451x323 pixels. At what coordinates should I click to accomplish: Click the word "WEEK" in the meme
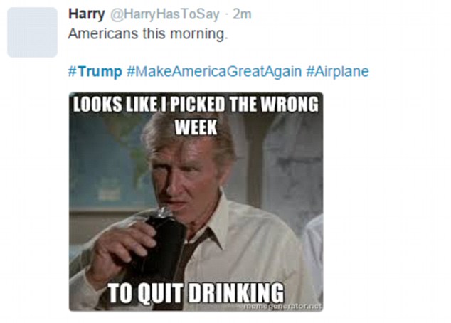[195, 127]
